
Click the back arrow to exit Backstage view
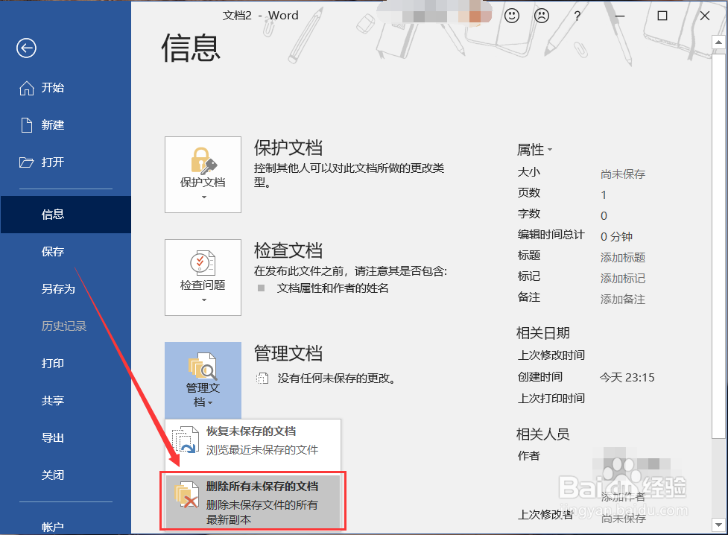click(25, 48)
